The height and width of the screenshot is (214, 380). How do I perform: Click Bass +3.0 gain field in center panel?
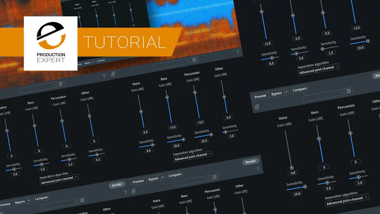(x=173, y=127)
